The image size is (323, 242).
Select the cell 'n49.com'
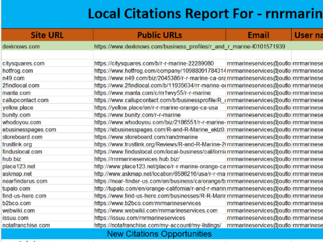[x=47, y=78]
